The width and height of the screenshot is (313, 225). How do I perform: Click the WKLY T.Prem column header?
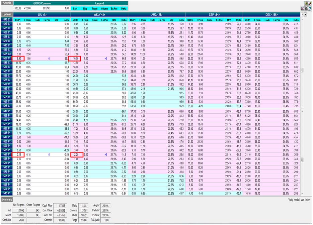(85, 20)
